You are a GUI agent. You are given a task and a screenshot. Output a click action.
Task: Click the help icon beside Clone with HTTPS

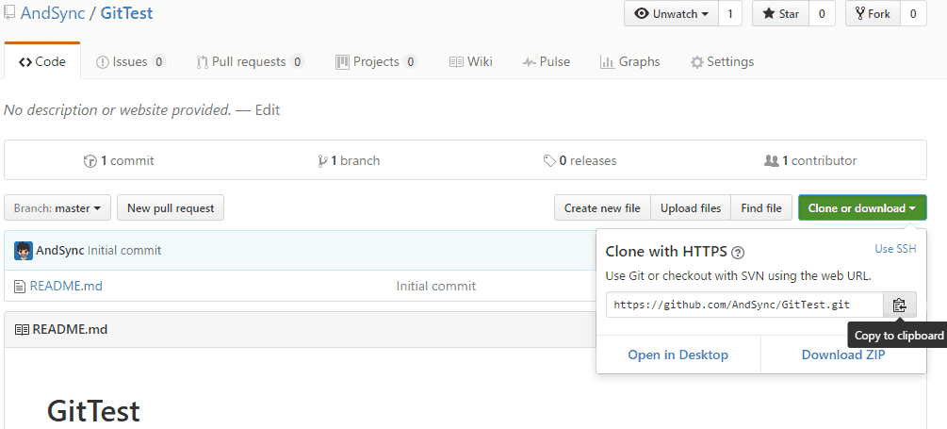click(738, 252)
